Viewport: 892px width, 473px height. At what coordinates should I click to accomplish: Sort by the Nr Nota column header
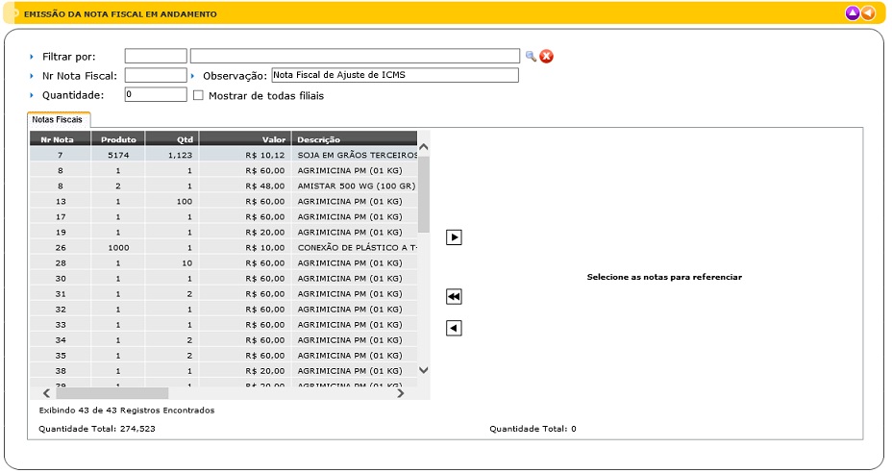coord(60,139)
